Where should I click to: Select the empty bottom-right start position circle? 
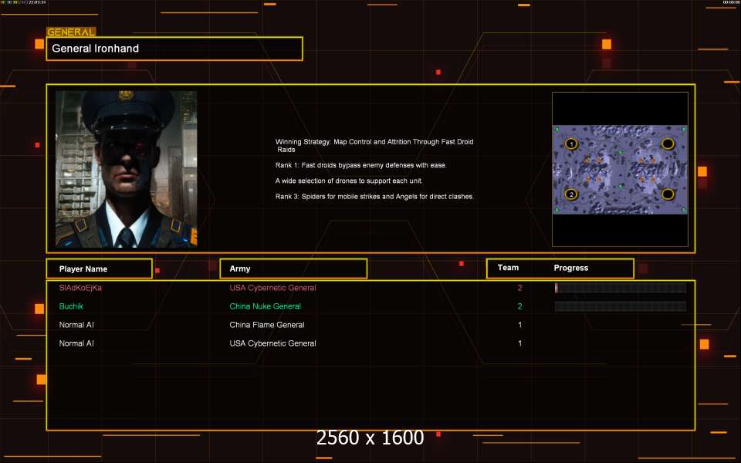668,194
